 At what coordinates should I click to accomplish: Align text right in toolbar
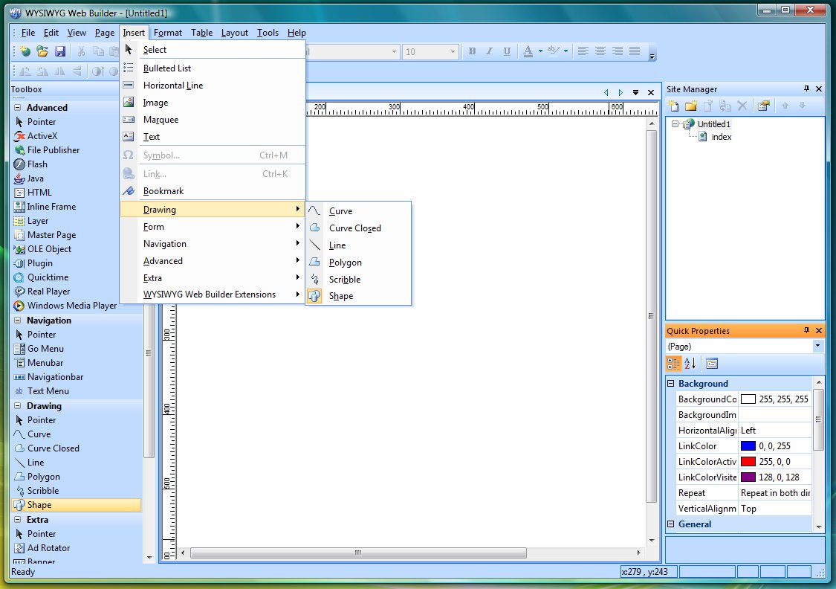click(x=618, y=51)
